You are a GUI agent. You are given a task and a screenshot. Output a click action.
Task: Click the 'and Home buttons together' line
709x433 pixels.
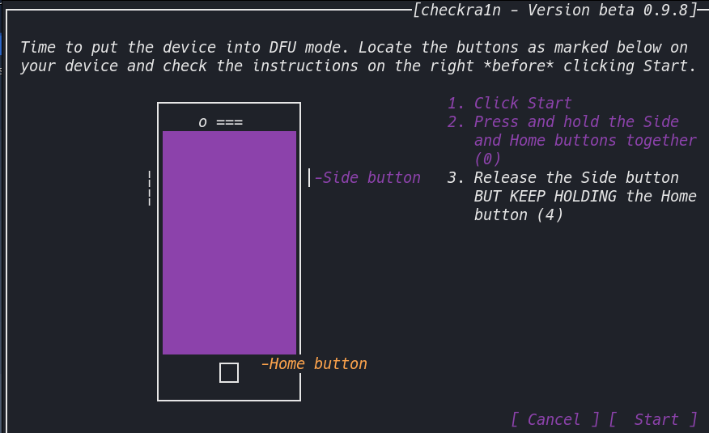(x=585, y=141)
